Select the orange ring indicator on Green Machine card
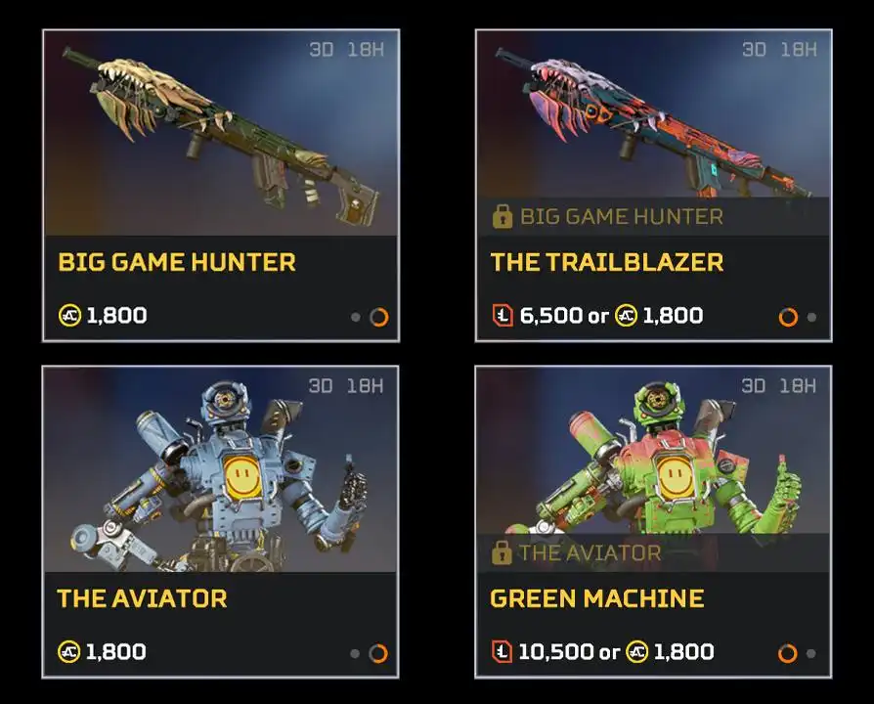The image size is (874, 704). click(788, 653)
